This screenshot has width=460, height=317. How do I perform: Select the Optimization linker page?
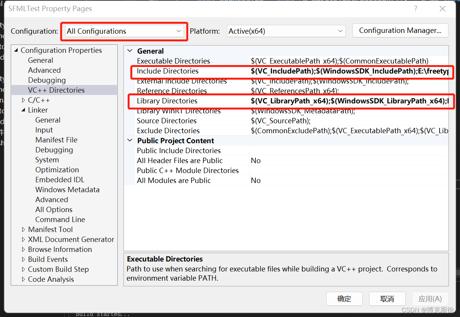(57, 170)
